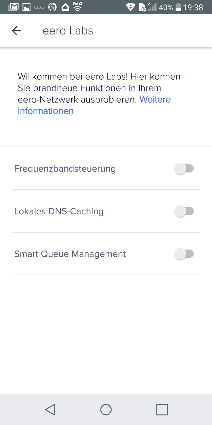
Task: Enable the Frequenzbandsteuerung switch
Action: [x=184, y=169]
